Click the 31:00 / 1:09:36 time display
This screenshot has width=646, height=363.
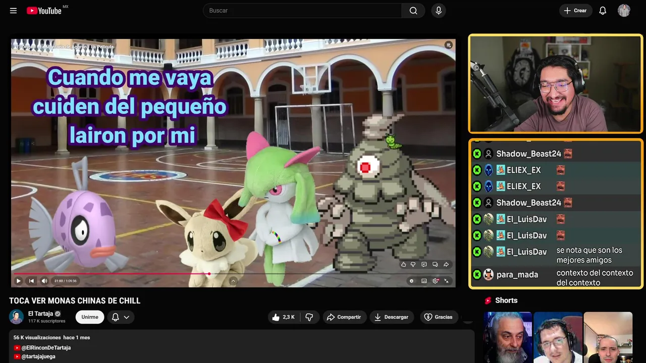[66, 281]
